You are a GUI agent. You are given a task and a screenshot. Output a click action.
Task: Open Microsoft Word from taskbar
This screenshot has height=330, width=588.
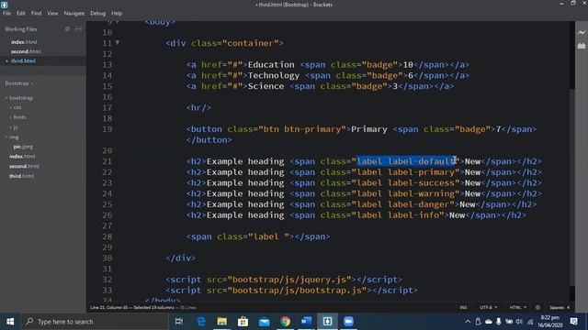[306, 322]
